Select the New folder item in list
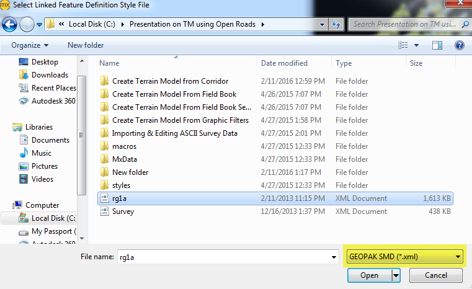Image resolution: width=472 pixels, height=289 pixels. pyautogui.click(x=130, y=172)
